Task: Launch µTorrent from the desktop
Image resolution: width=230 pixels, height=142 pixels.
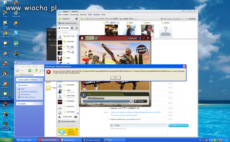Action: tap(16, 44)
